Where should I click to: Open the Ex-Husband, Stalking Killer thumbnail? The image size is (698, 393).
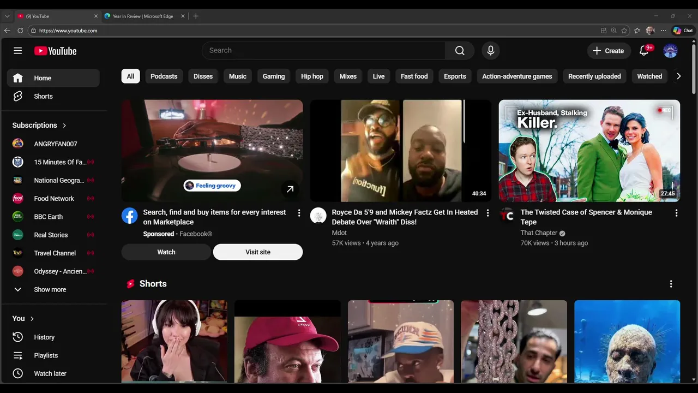(589, 151)
